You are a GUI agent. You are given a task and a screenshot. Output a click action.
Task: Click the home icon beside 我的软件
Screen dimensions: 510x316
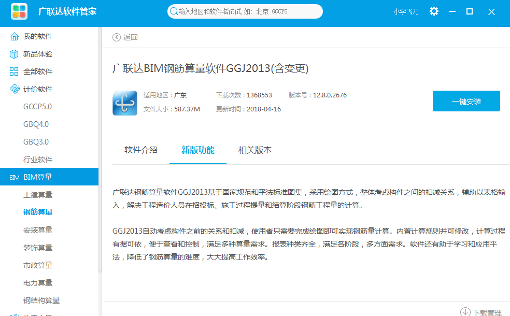click(x=14, y=36)
